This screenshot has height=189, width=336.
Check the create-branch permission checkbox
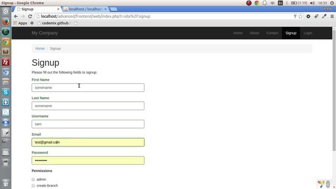pos(33,185)
